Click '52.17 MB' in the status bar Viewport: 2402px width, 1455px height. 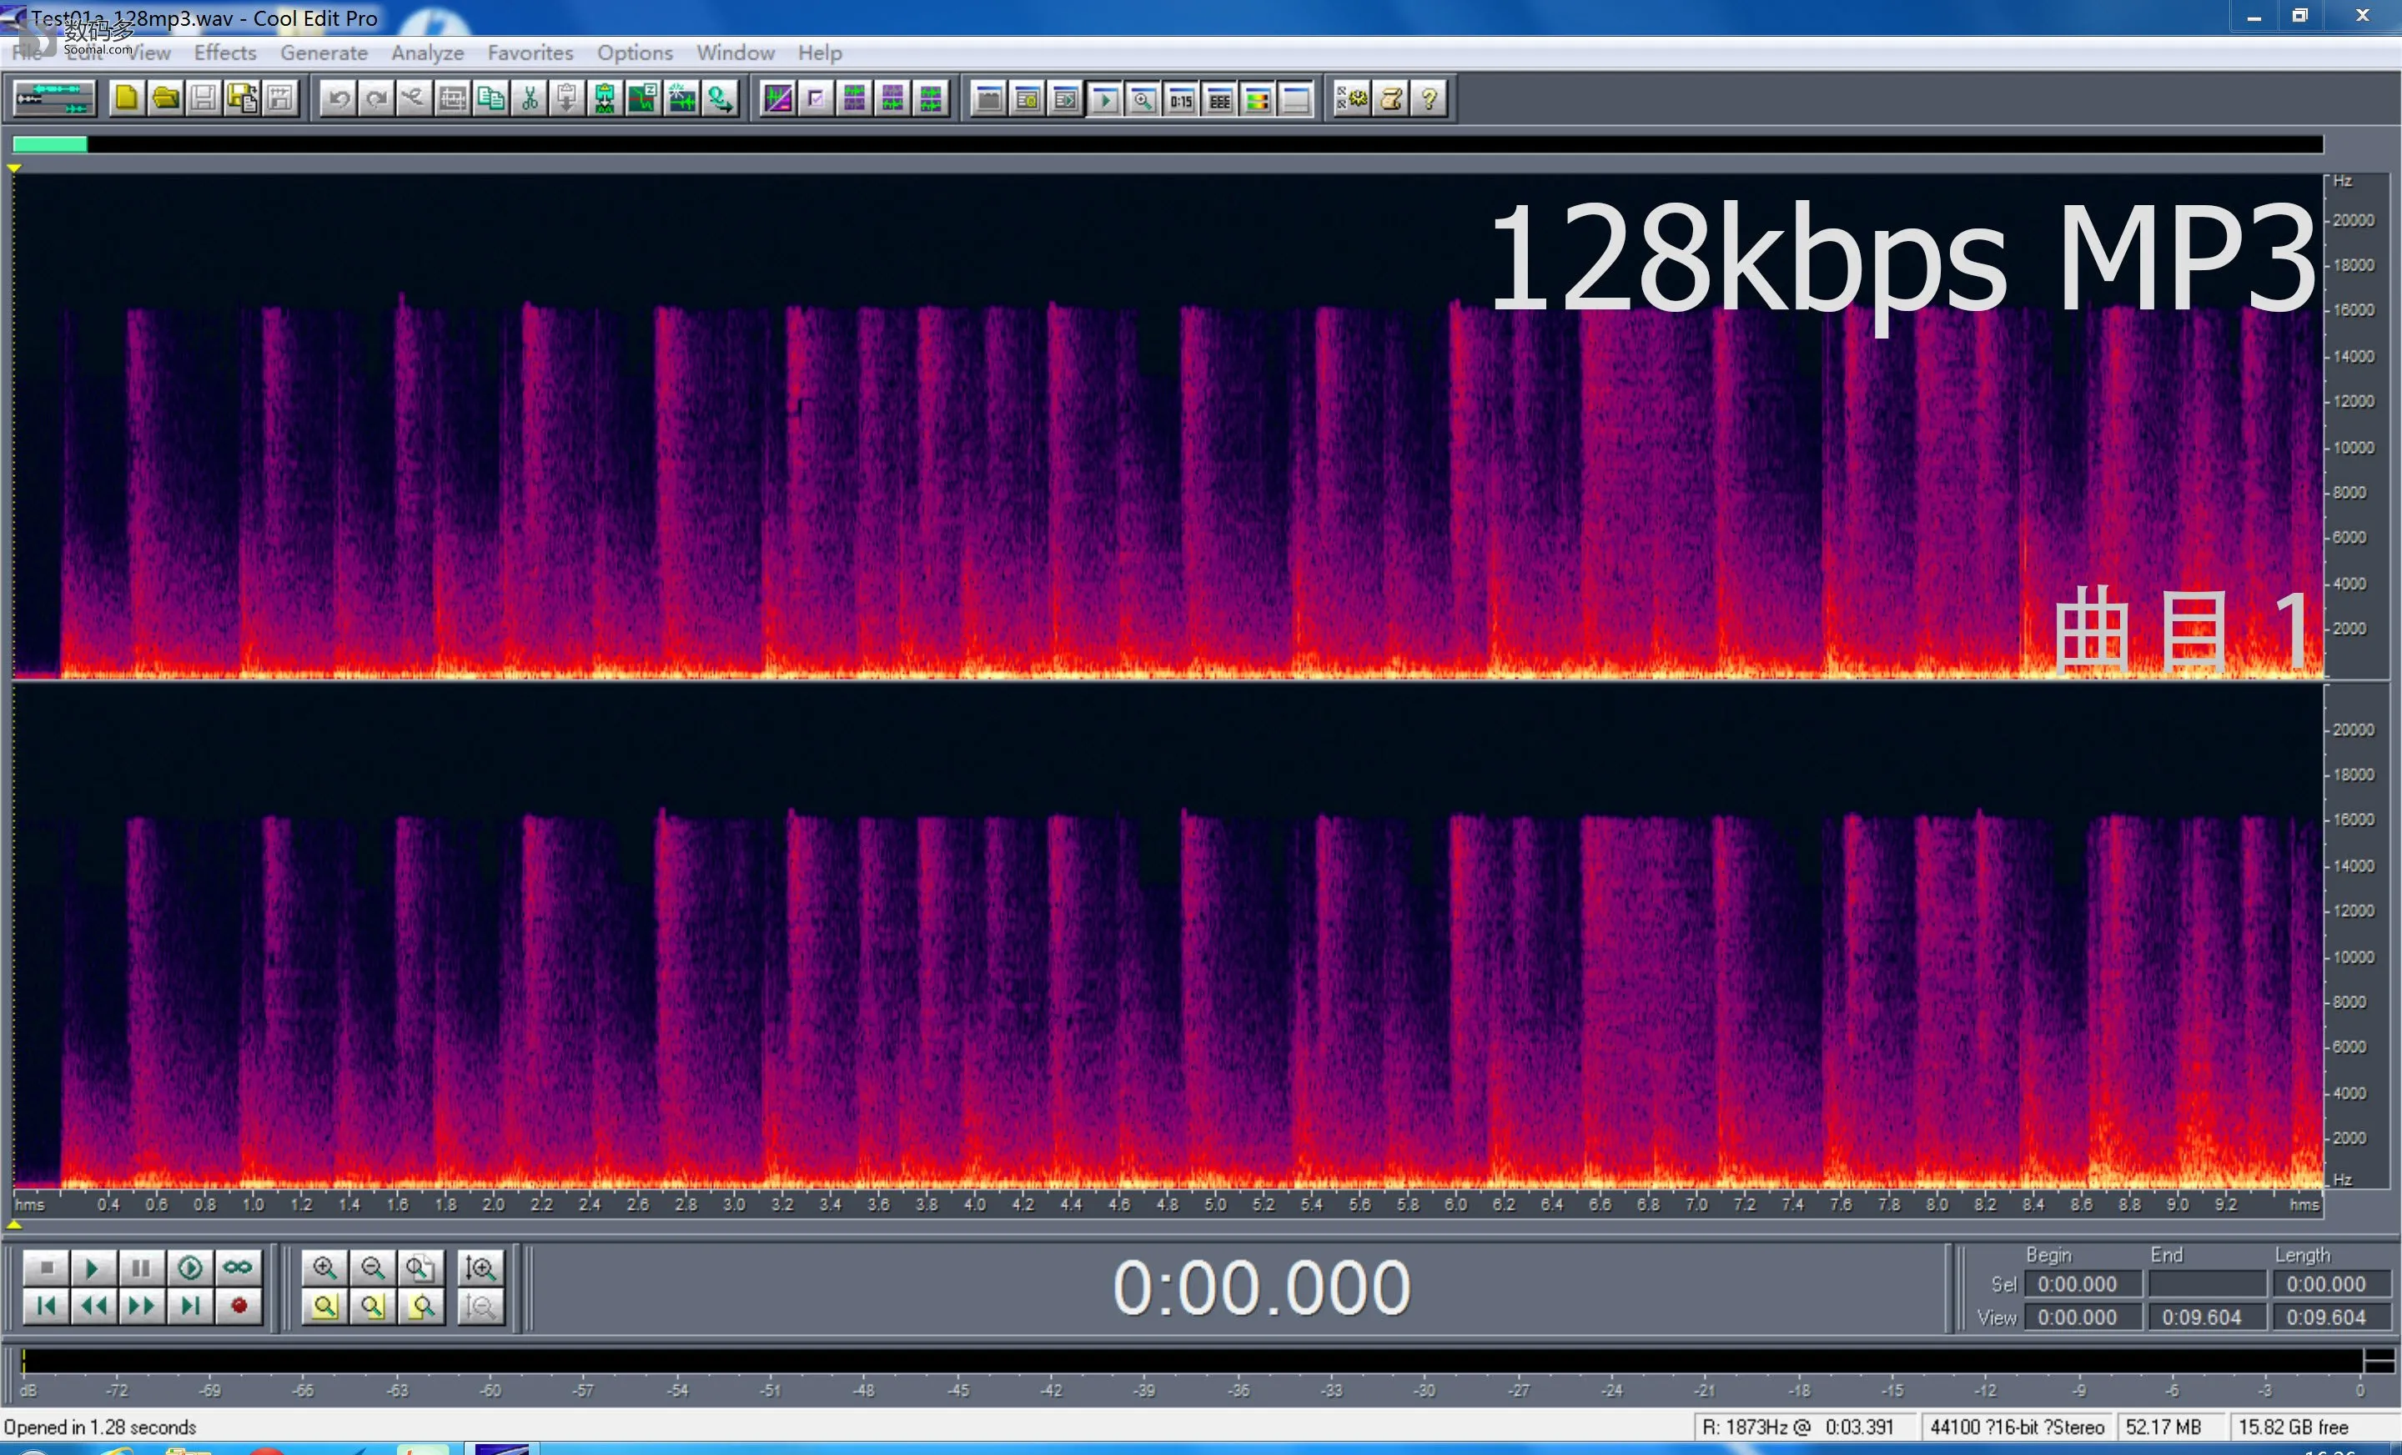2163,1427
